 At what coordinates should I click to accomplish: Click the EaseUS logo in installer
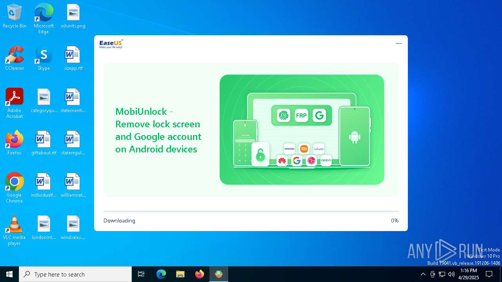tap(111, 44)
